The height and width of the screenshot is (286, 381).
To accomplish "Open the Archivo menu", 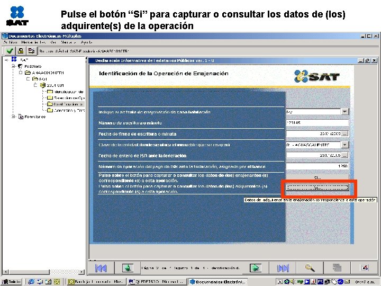I will (10, 42).
